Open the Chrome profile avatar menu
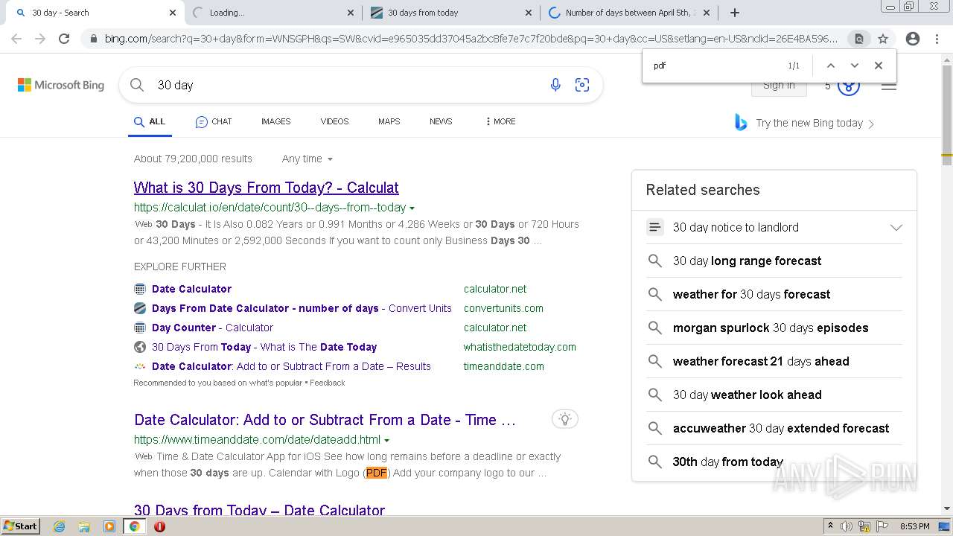 [x=912, y=39]
